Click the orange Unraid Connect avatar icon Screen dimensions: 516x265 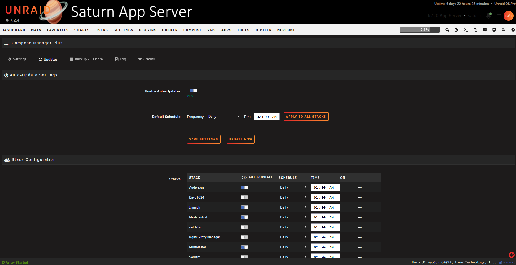pos(509,16)
